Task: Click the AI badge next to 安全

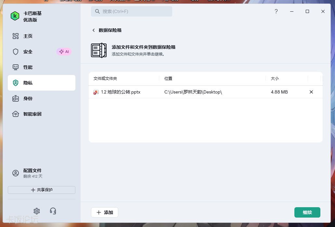Action: [x=64, y=52]
